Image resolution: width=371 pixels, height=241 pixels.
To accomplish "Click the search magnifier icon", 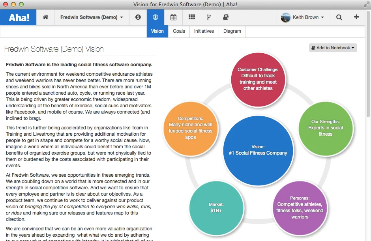I will point(339,17).
